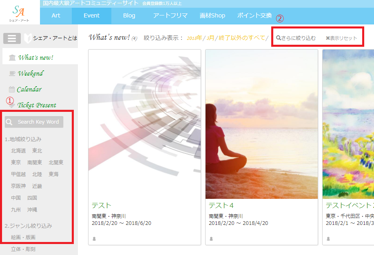Filter by region 近畿
Image resolution: width=374 pixels, height=255 pixels.
tap(37, 186)
